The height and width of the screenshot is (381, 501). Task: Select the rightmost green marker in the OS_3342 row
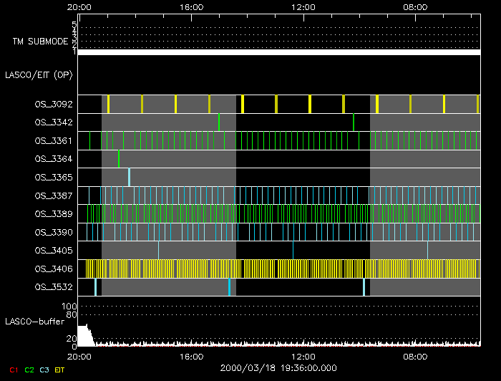pyautogui.click(x=354, y=122)
